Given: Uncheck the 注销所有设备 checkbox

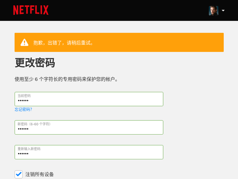Looking at the screenshot, I should point(19,174).
